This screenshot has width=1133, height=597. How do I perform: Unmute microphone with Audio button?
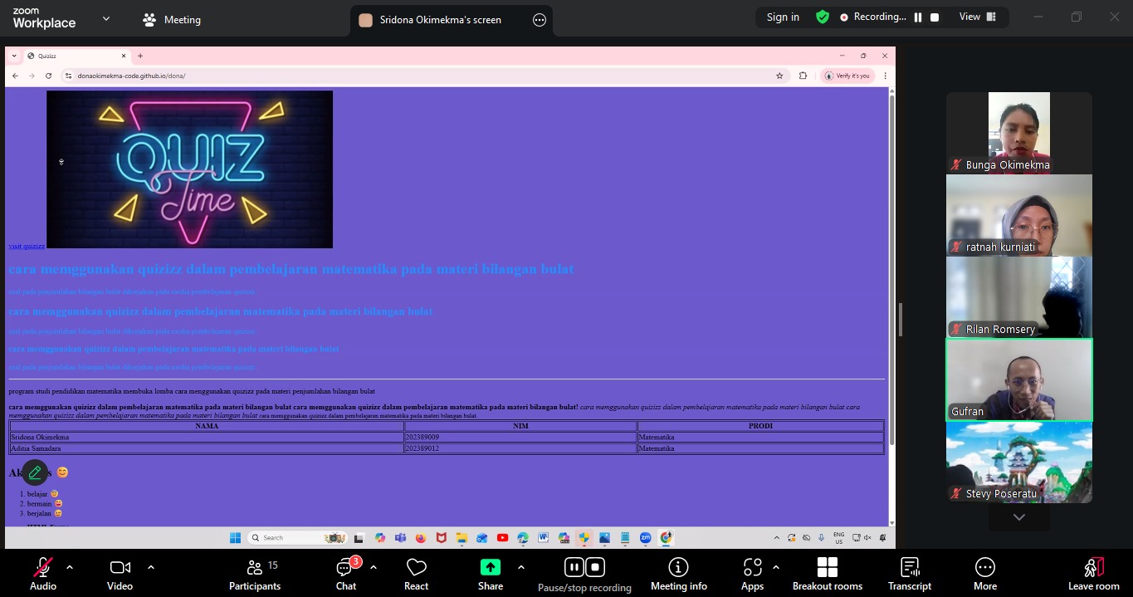coord(43,573)
